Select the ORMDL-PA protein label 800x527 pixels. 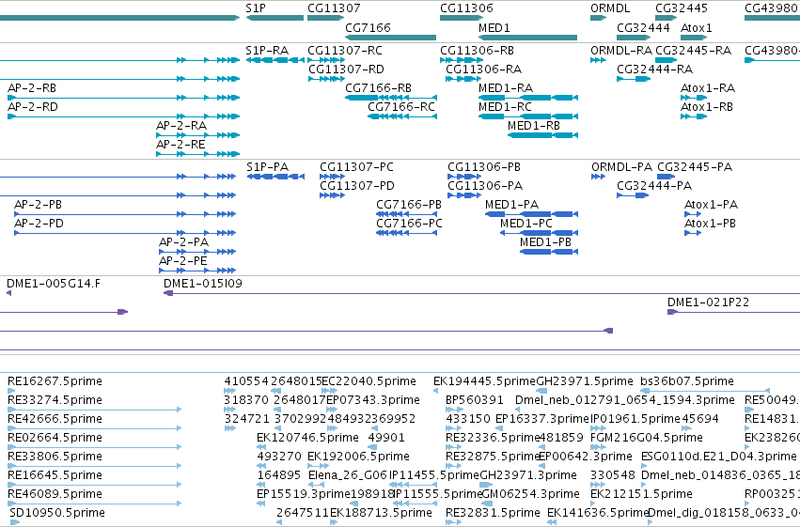[x=622, y=166]
